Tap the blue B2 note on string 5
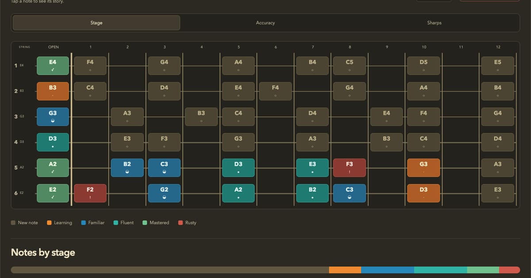This screenshot has height=278, width=531. click(127, 168)
